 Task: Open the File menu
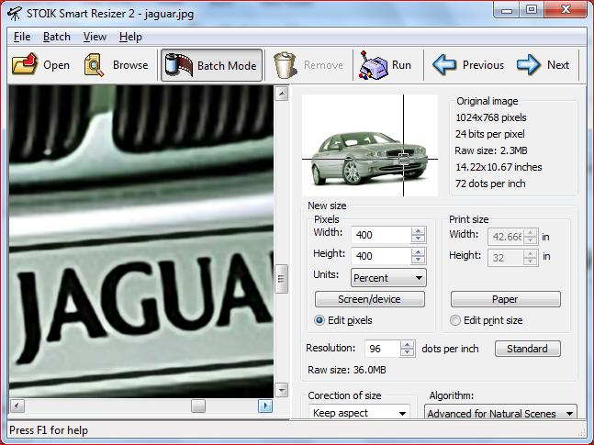tap(22, 37)
